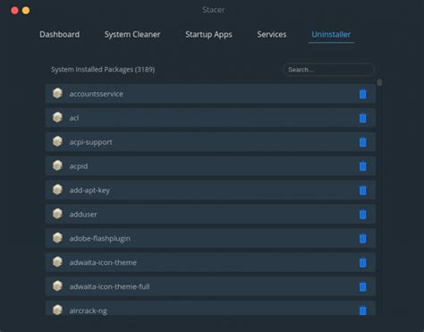Select the adobe-flashplugin package row
This screenshot has height=332, width=424.
click(x=210, y=238)
